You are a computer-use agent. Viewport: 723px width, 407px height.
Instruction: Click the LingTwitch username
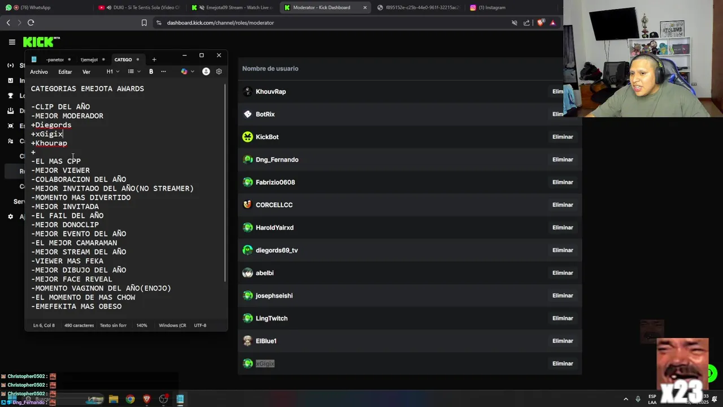(272, 318)
